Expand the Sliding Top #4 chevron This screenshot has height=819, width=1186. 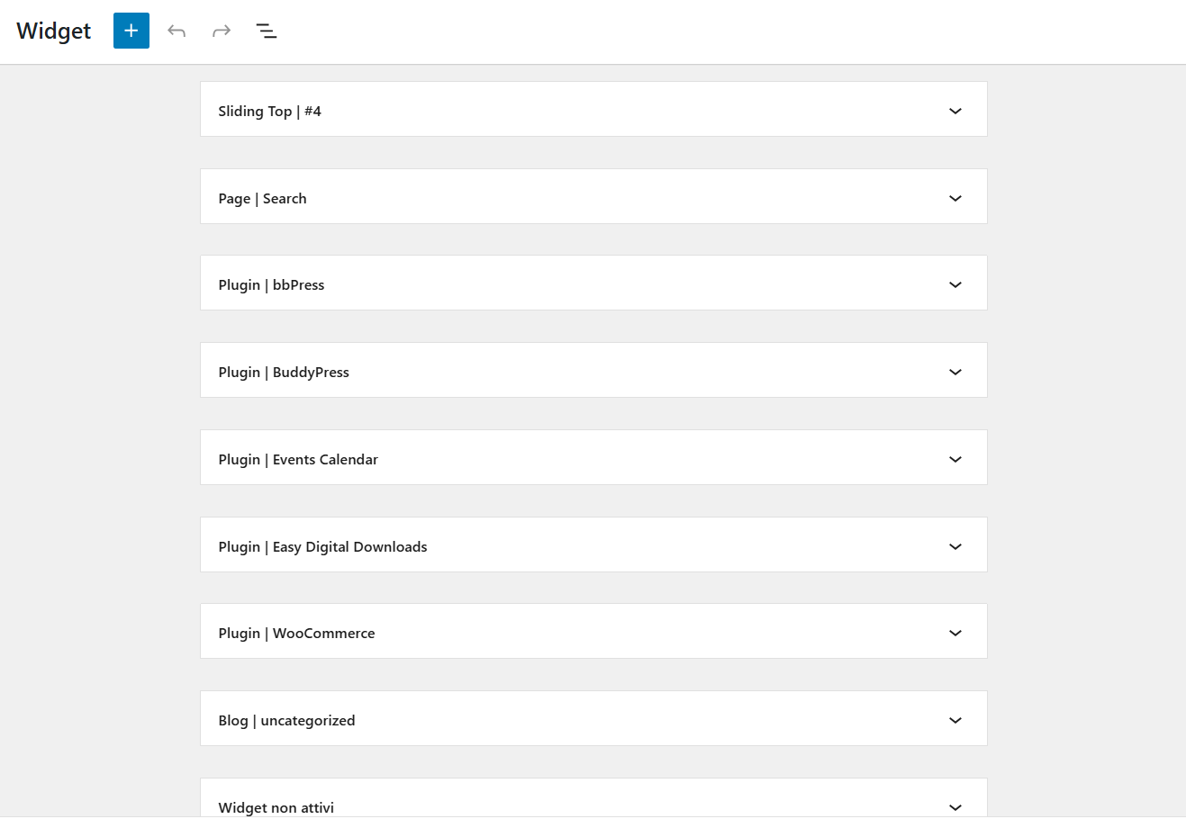955,111
